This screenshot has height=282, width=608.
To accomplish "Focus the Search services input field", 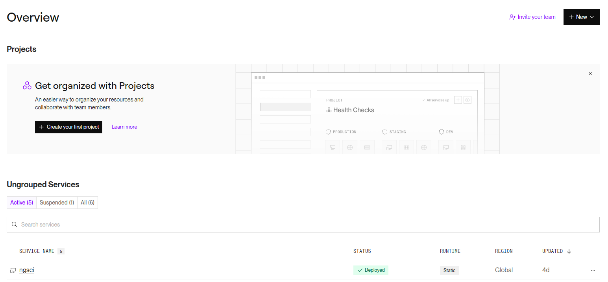I will tap(303, 225).
